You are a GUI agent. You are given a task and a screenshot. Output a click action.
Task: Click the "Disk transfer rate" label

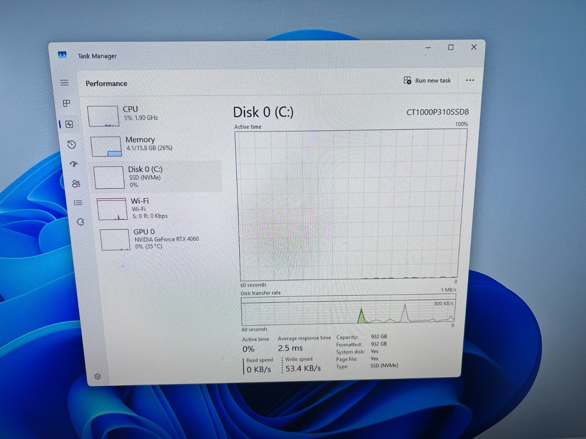click(x=260, y=293)
